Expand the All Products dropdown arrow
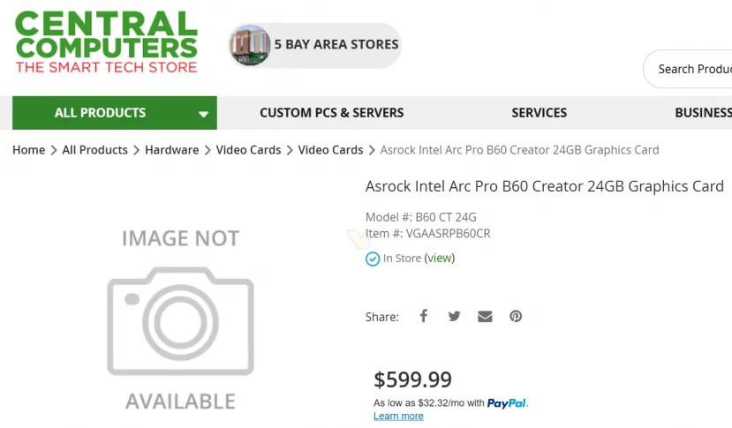732x428 pixels. tap(203, 114)
